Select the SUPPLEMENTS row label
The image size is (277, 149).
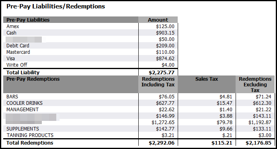23,129
